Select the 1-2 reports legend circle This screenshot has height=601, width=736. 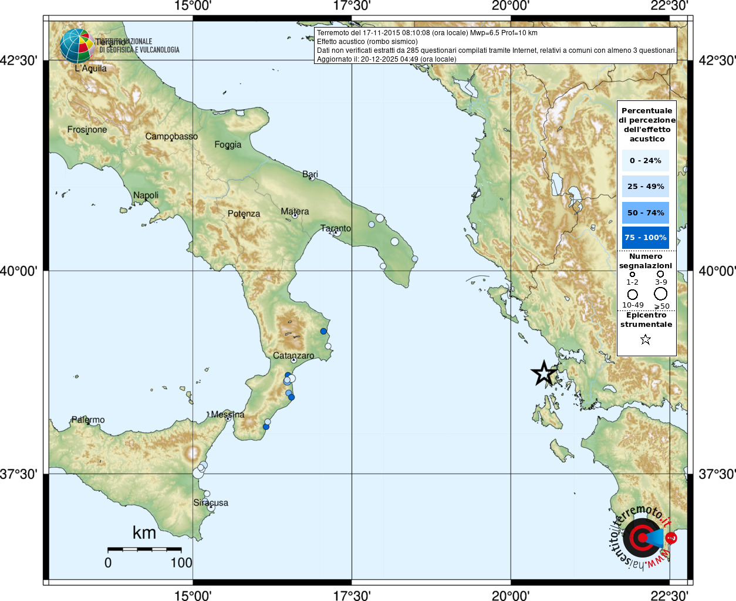[632, 274]
